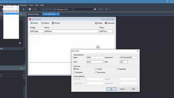
Task: Open the Tools menu
Action: (31, 5)
